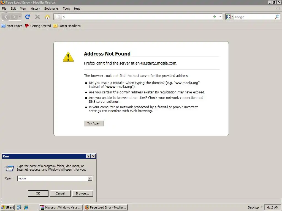Switch to Page Load Error Mozilla taskbar item
The width and height of the screenshot is (282, 211).
[x=106, y=207]
